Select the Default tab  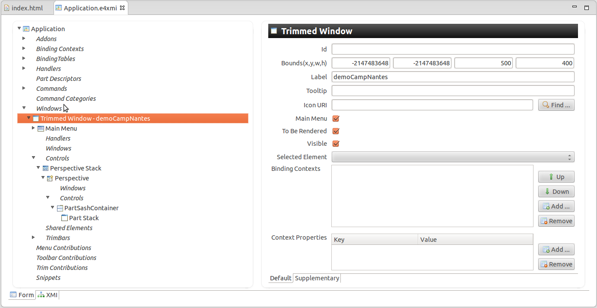(281, 278)
